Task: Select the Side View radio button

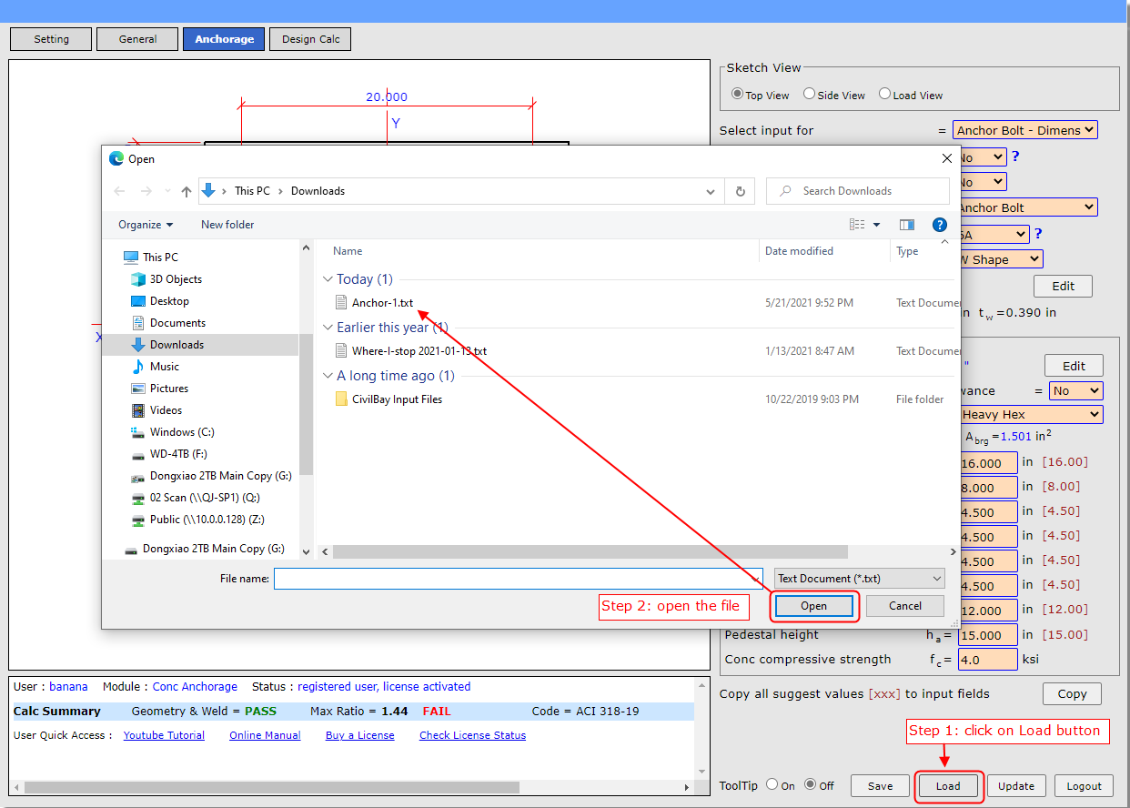Action: (x=809, y=94)
